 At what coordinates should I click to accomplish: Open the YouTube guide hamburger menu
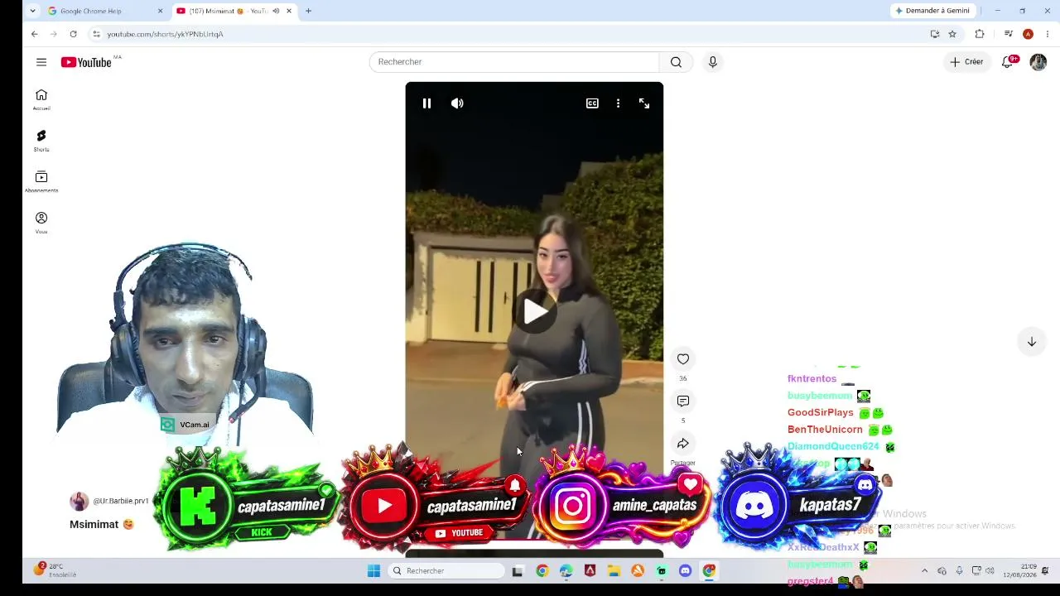pos(41,62)
